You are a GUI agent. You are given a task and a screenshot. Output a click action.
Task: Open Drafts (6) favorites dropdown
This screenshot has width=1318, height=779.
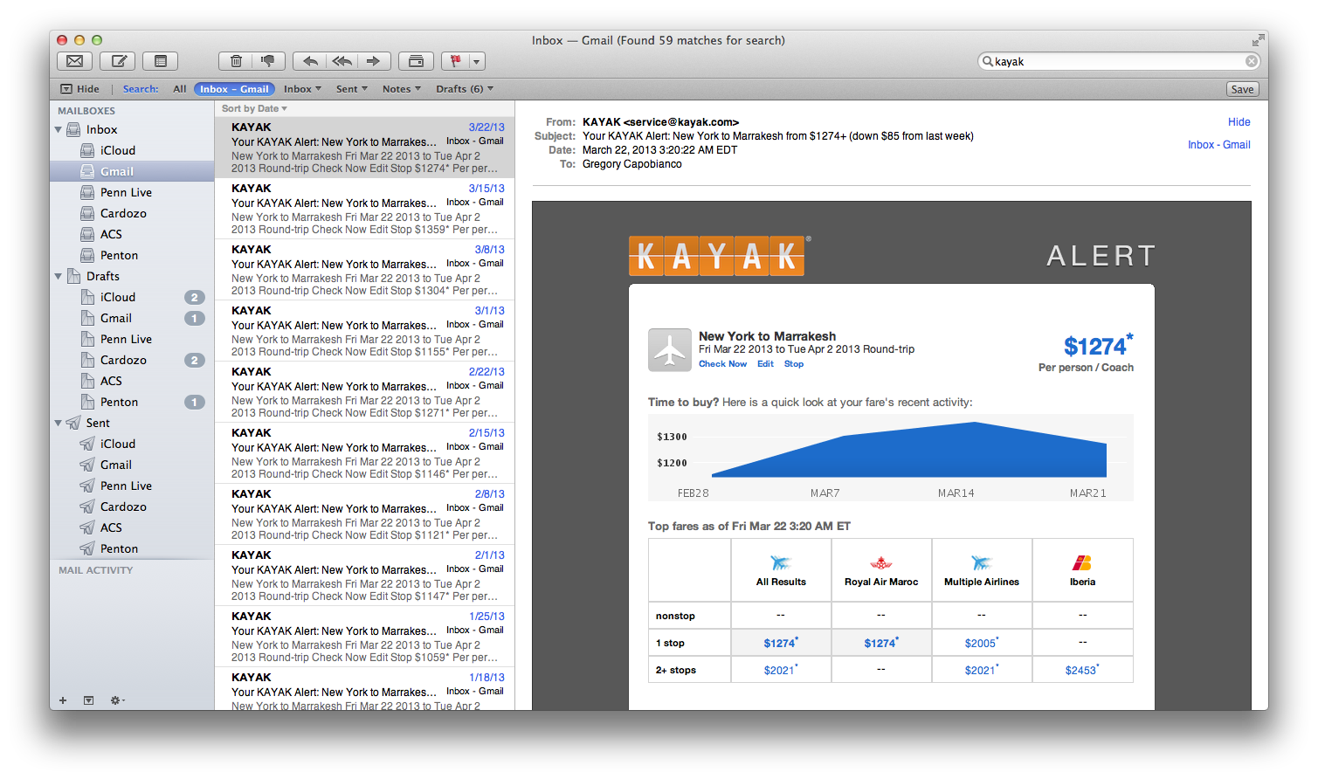(x=465, y=89)
